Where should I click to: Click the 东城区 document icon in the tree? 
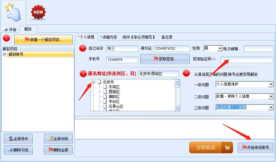[x=105, y=87]
